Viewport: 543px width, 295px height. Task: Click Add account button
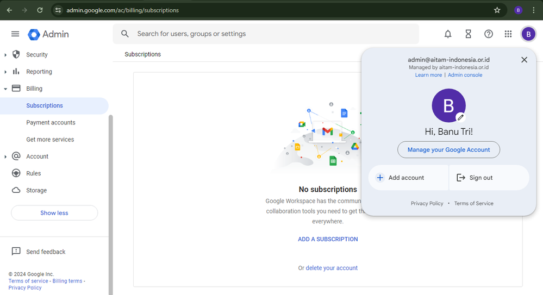tap(408, 178)
